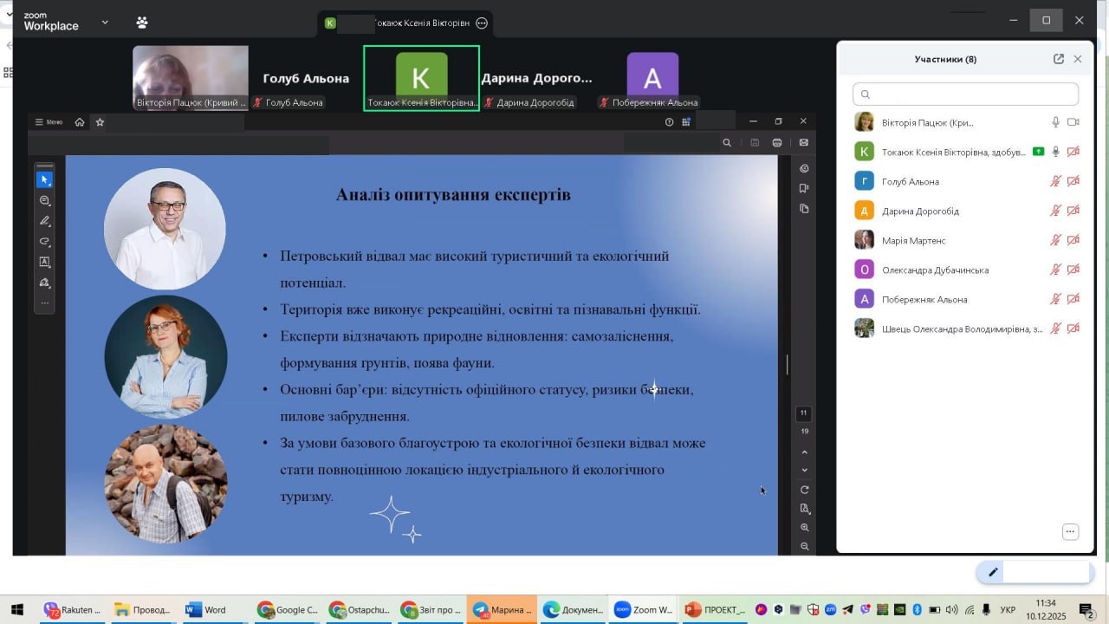Expand more options in the participants panel

point(1071,532)
